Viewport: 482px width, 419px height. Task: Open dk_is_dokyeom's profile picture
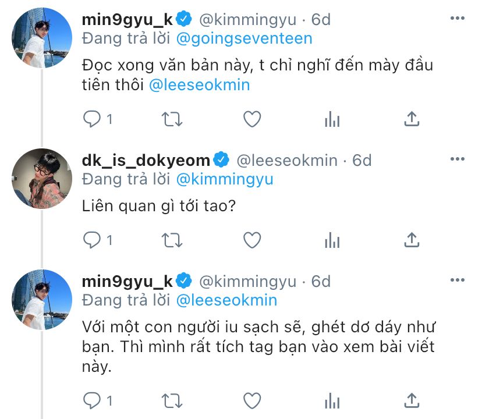tap(42, 177)
